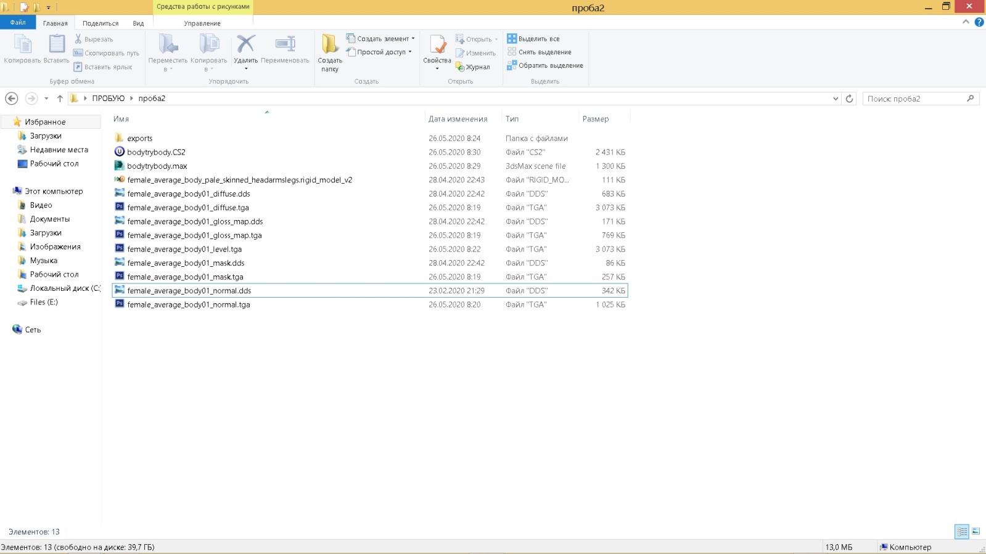Switch to the Вид ribbon tab
Image resolution: width=986 pixels, height=554 pixels.
(x=138, y=23)
